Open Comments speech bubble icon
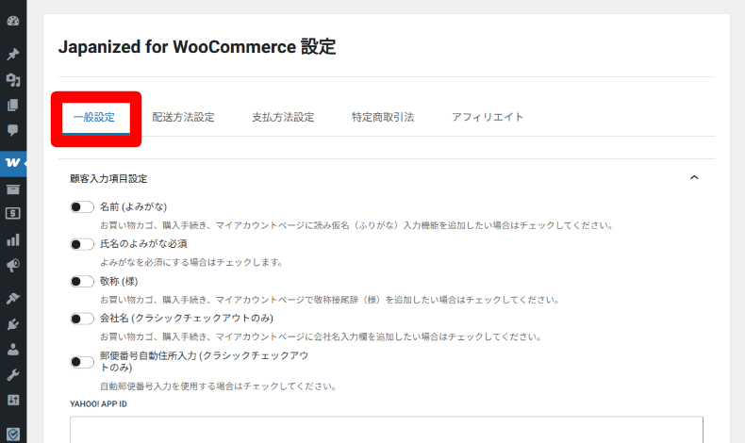This screenshot has width=745, height=443. pos(13,130)
